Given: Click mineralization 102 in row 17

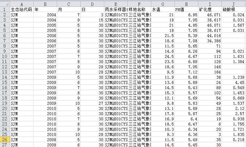Looking at the screenshot, I should pos(210,93).
